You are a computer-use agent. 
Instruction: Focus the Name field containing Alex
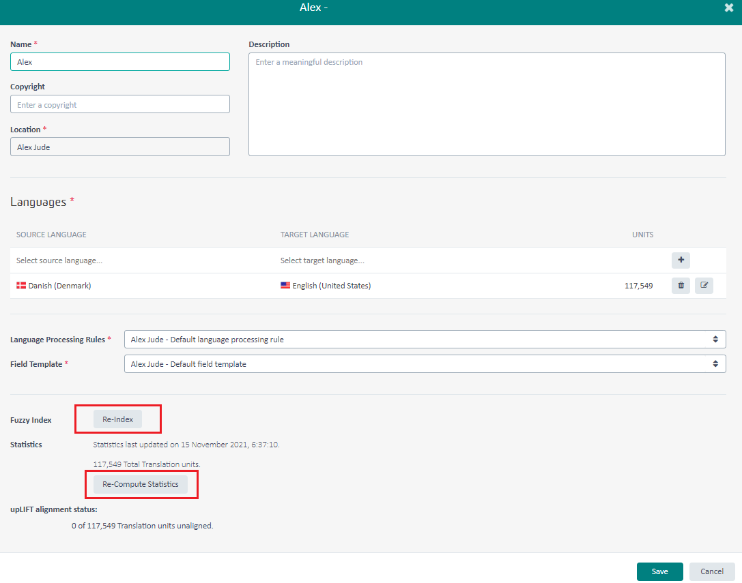[120, 62]
